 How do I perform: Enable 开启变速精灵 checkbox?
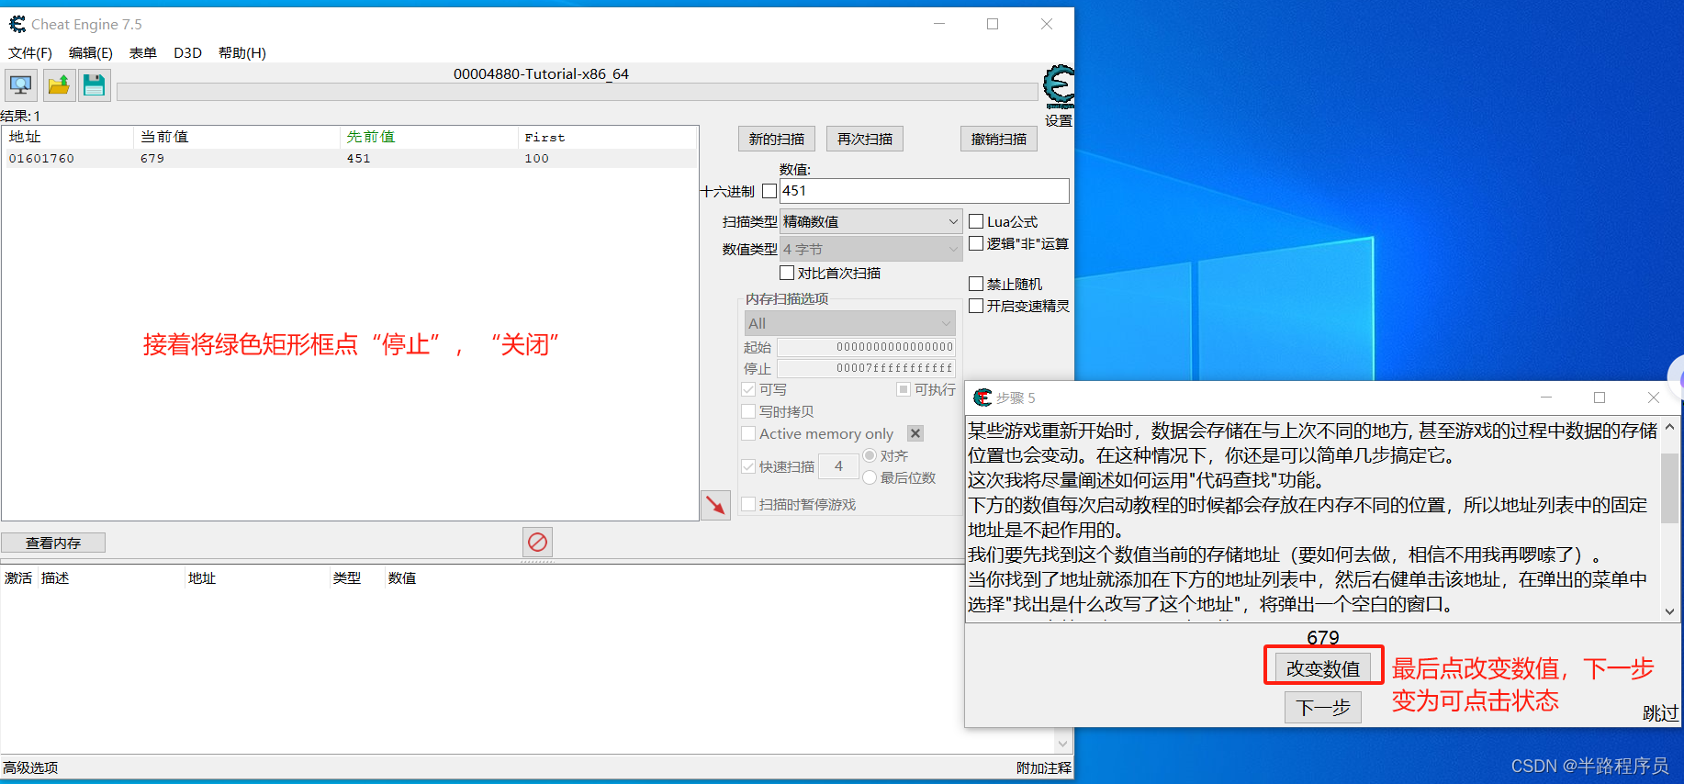point(976,306)
